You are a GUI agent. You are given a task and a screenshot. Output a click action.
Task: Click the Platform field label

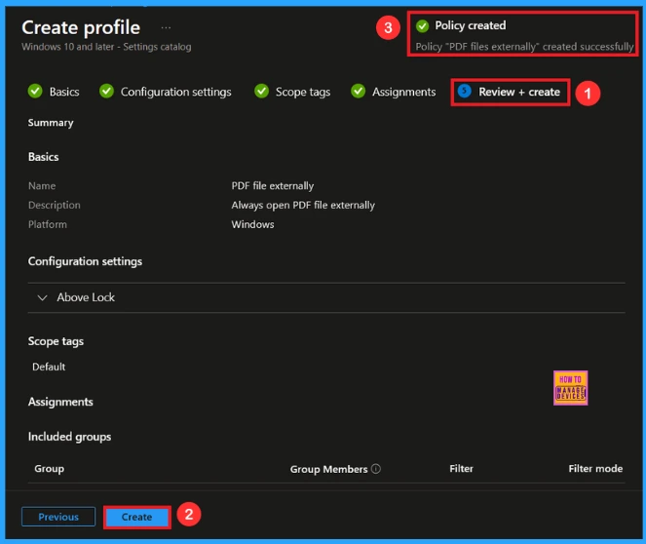[48, 224]
